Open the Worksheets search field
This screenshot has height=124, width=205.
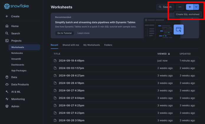[x=165, y=7]
